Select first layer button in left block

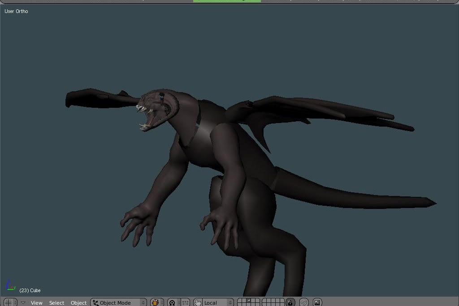(240, 301)
